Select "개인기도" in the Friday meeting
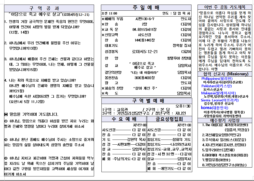 [x=167, y=169]
